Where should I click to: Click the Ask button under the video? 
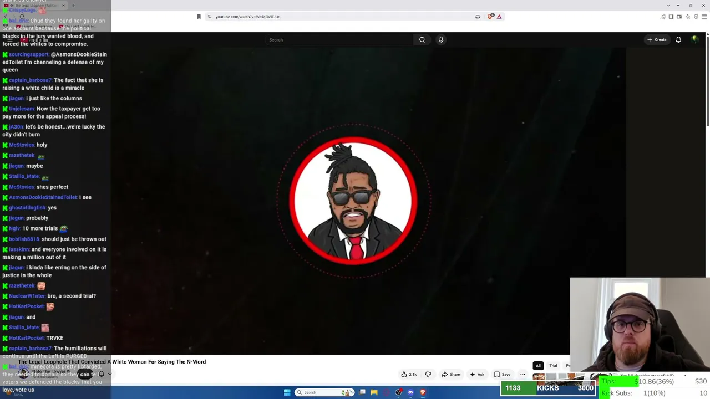(x=477, y=375)
